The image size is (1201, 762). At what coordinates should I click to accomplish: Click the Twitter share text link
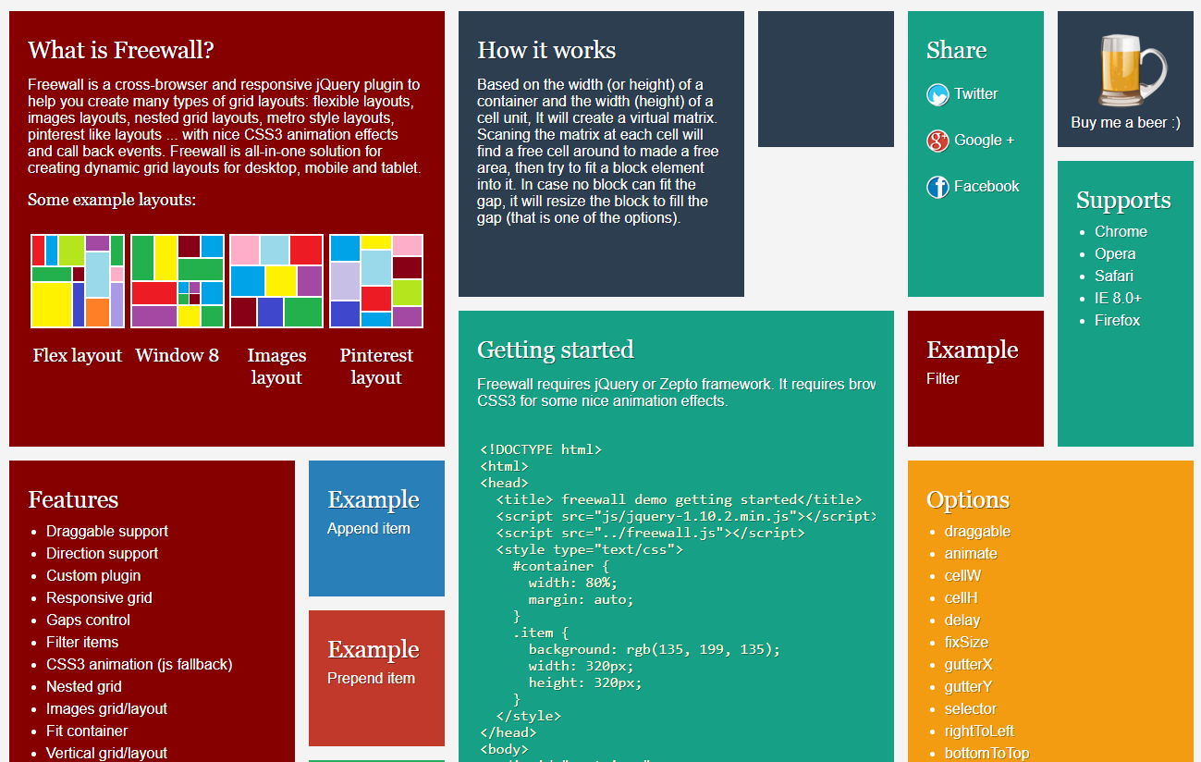pos(975,94)
